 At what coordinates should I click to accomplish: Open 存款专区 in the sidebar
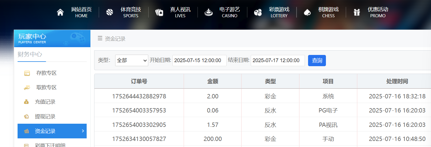[46, 73]
